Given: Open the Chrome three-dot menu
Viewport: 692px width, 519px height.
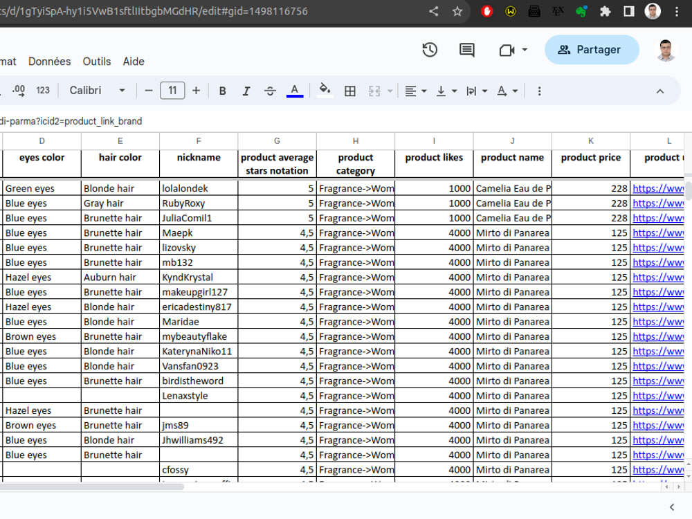Looking at the screenshot, I should tap(677, 12).
